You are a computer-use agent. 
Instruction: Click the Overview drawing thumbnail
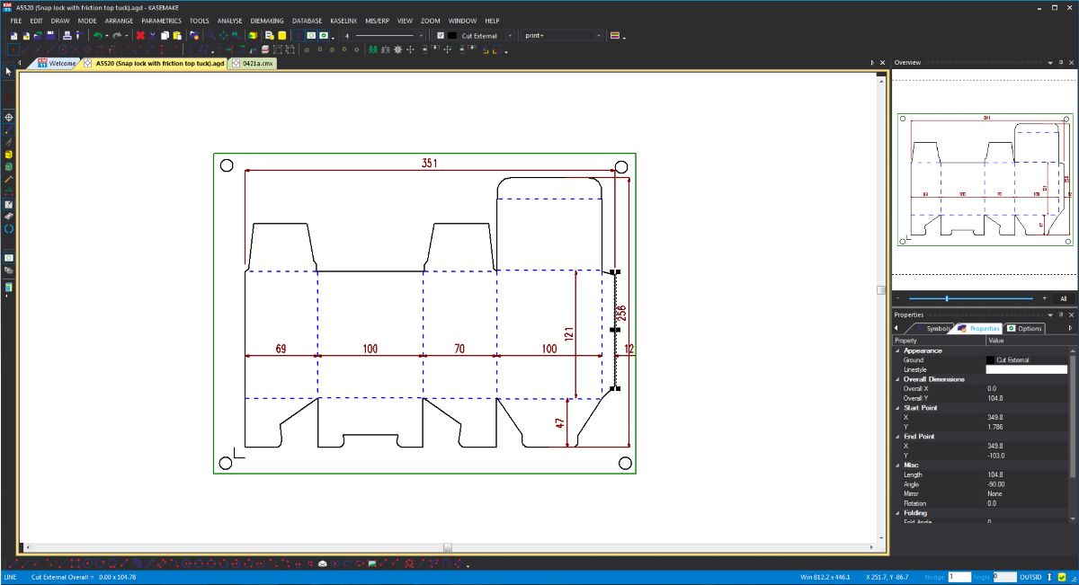coord(985,179)
